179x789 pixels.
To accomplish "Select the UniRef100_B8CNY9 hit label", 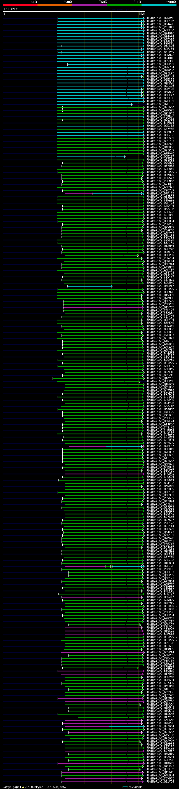I will [x=161, y=671].
